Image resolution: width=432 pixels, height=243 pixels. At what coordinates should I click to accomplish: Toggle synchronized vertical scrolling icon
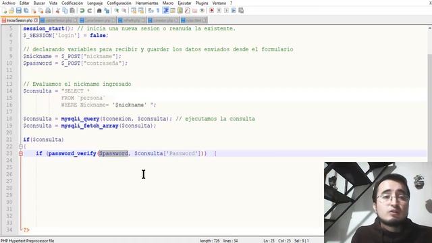(134, 11)
